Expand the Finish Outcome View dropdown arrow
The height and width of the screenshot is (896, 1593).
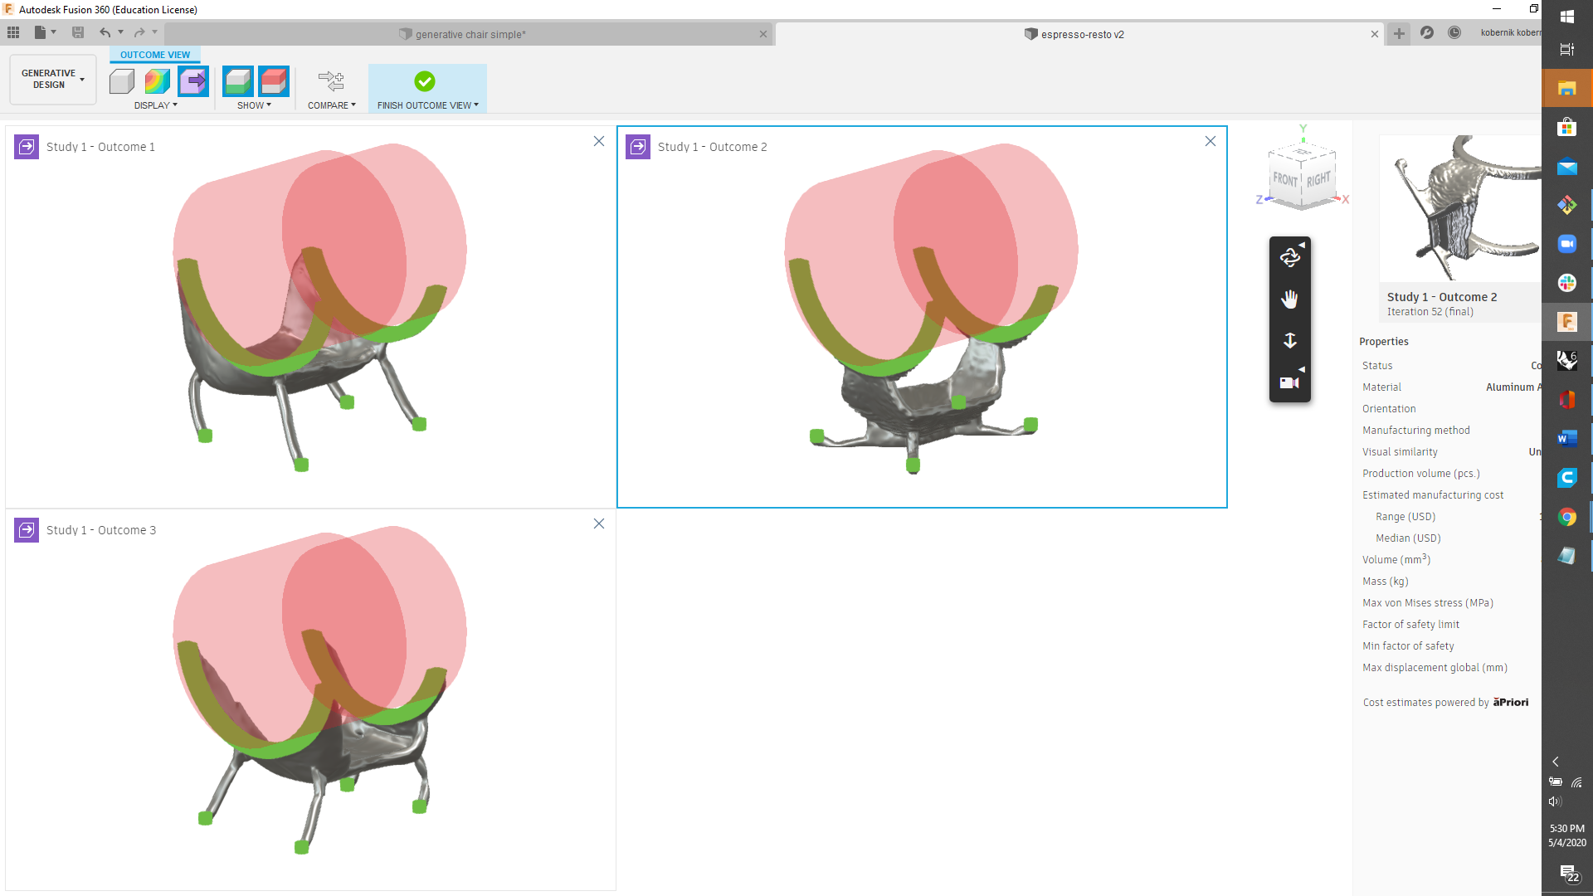475,105
